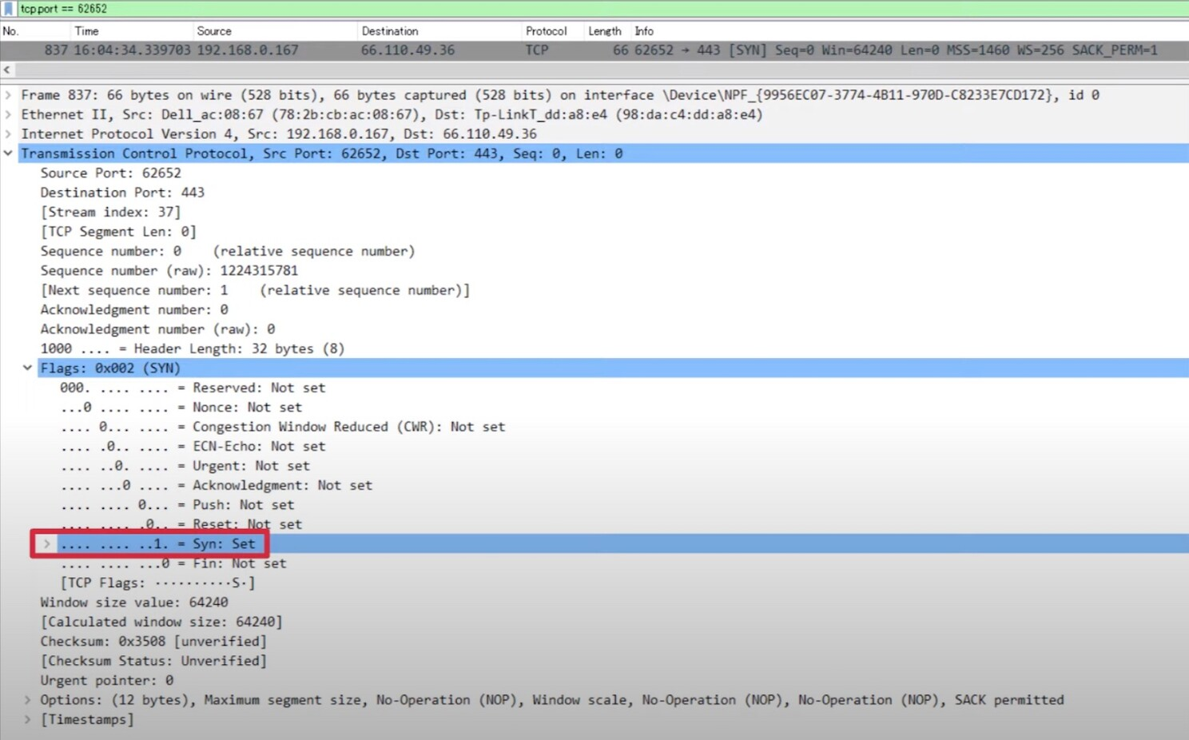
Task: Expand the Syn: Set flag entry
Action: (x=47, y=544)
